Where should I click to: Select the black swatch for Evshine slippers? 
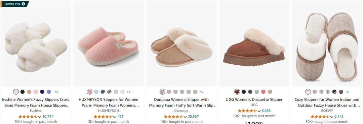pyautogui.click(x=23, y=92)
